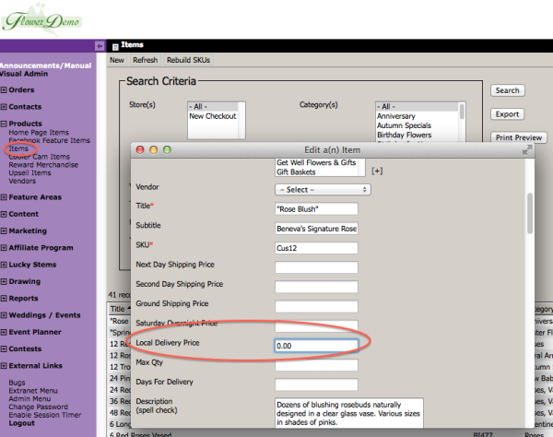Click Rebuild SKUs in the toolbar
The image size is (553, 437).
click(188, 60)
